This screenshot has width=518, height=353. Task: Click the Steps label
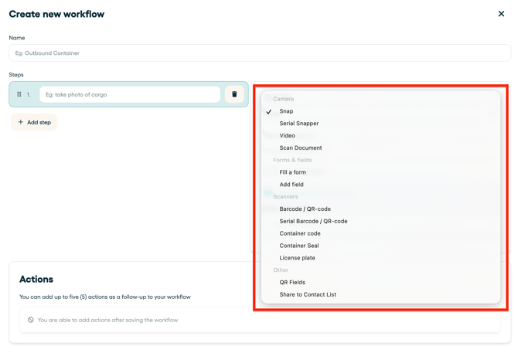point(16,75)
